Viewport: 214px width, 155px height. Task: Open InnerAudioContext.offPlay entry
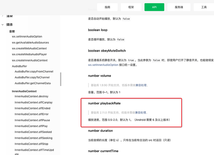[31, 126]
